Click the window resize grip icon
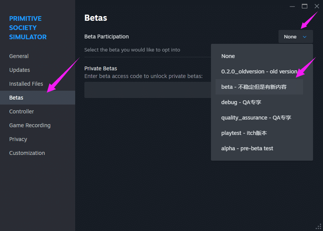 click(319, 226)
